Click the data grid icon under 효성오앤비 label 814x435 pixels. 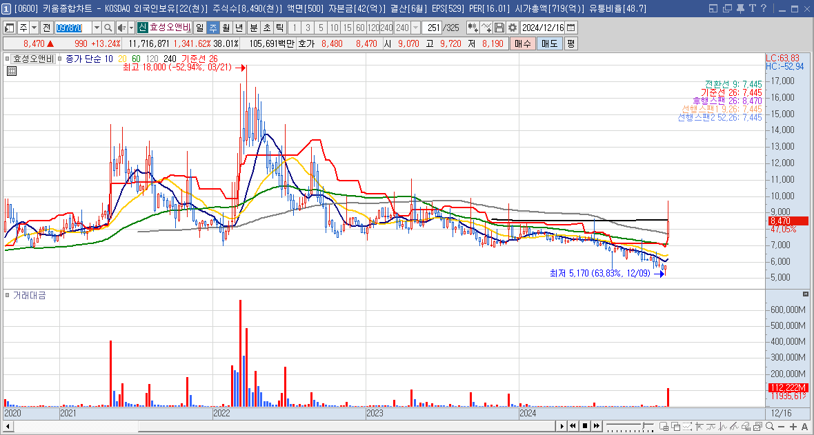(12, 71)
